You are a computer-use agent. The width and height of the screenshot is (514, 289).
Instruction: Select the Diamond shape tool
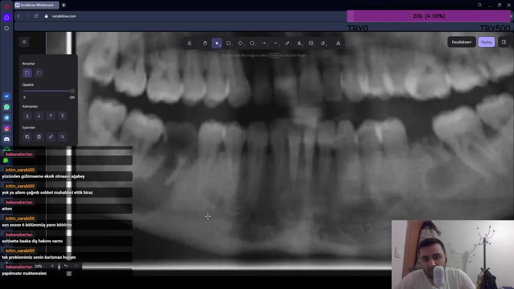click(240, 43)
